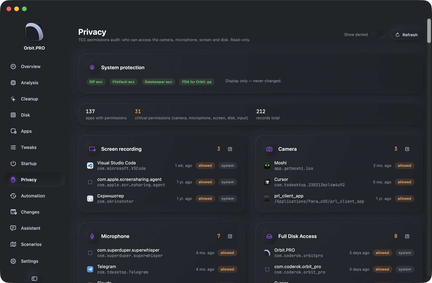Click the 137 apps with permissions stat

[106, 114]
